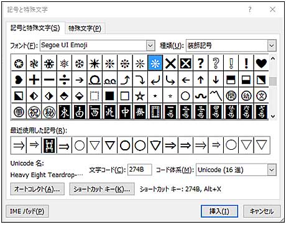Select the left-pointing arrow symbol in grid
This screenshot has width=286, height=225.
(185, 80)
